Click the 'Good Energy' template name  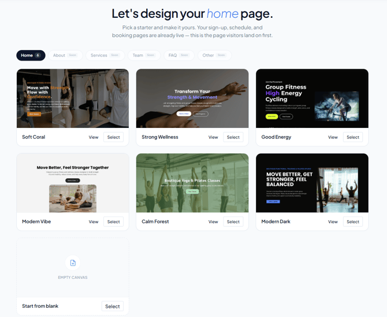pyautogui.click(x=276, y=137)
